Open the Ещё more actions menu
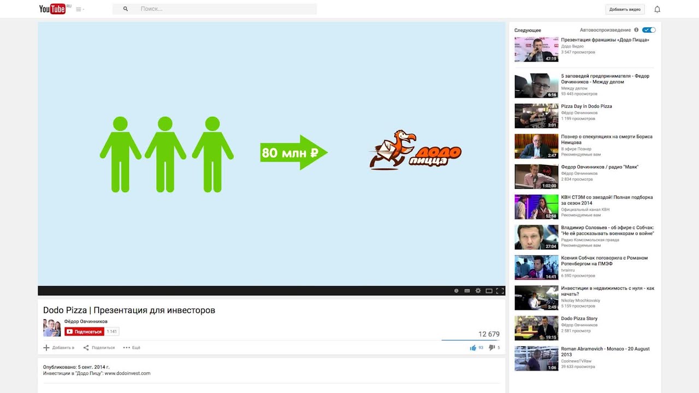 [x=131, y=348]
